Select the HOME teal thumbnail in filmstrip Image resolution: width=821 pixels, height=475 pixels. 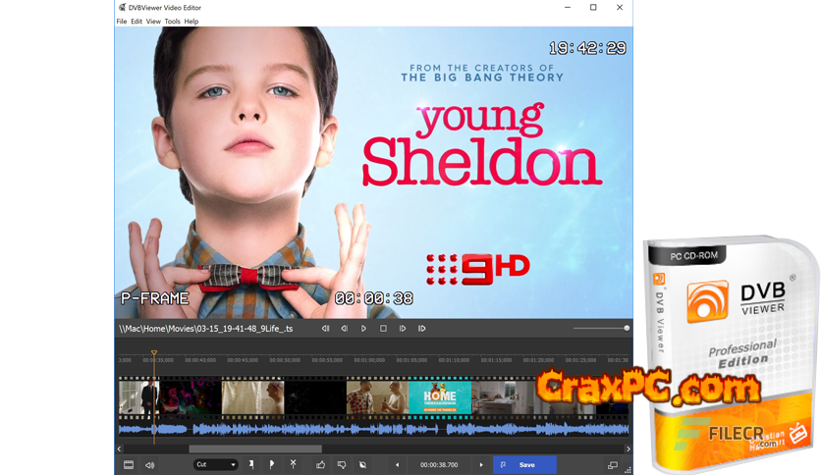[x=440, y=397]
